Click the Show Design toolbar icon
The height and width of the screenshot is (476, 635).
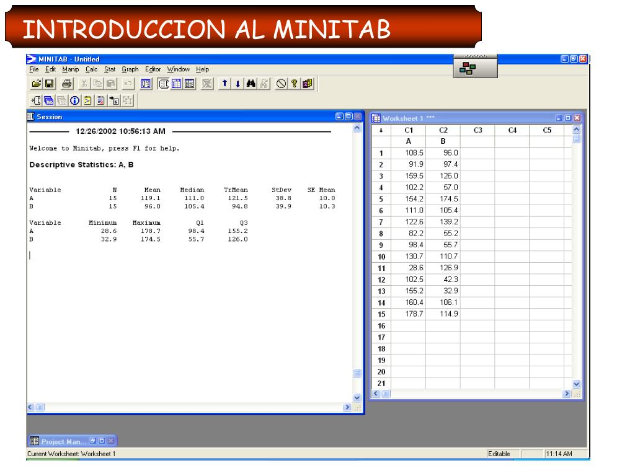(128, 100)
